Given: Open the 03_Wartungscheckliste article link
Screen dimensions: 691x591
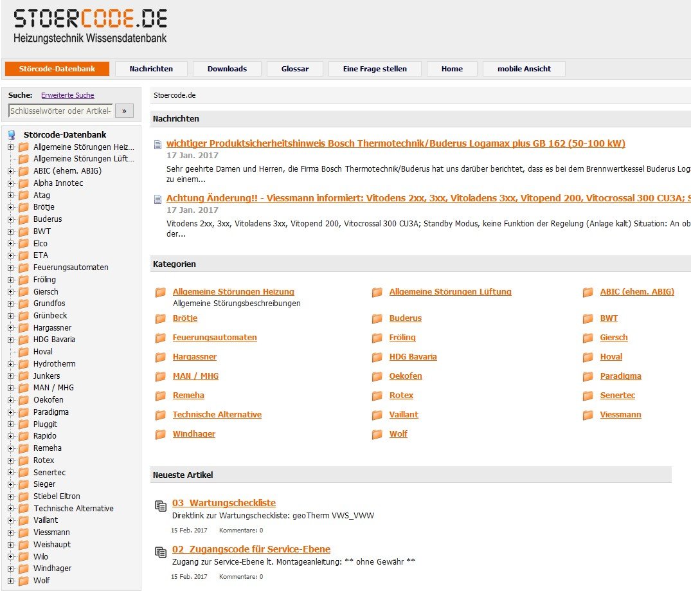Looking at the screenshot, I should (x=224, y=503).
